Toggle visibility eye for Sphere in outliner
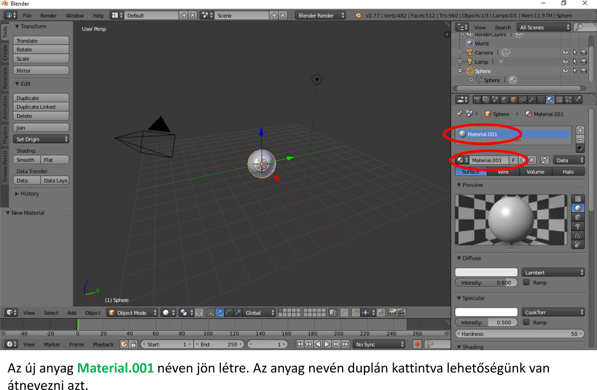This screenshot has width=597, height=390. coord(565,71)
